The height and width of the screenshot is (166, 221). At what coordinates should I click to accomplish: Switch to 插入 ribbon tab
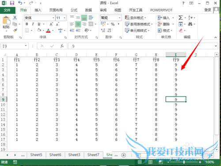pos(38,10)
